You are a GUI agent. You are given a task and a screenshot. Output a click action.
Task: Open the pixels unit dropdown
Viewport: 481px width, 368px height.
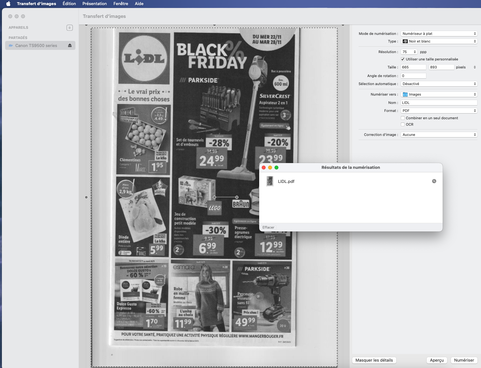pyautogui.click(x=475, y=67)
